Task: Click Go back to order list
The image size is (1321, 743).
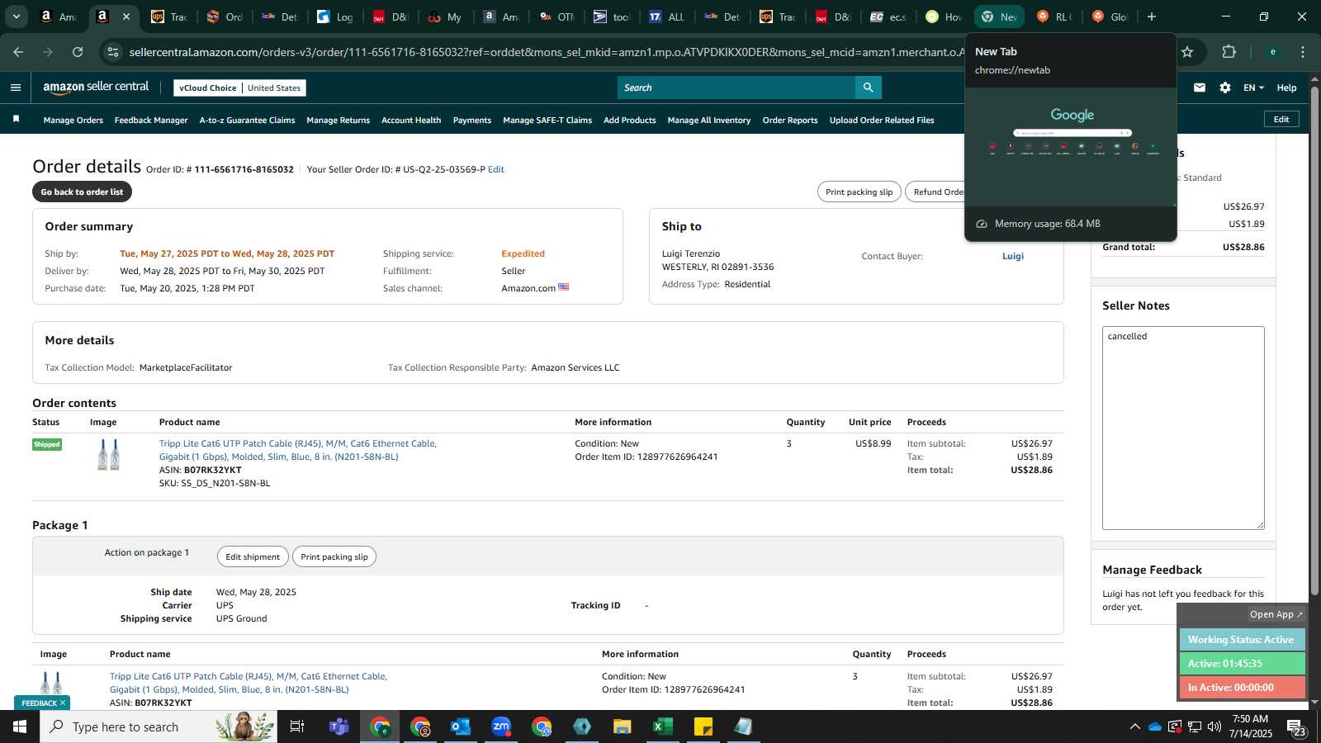Action: tap(82, 192)
